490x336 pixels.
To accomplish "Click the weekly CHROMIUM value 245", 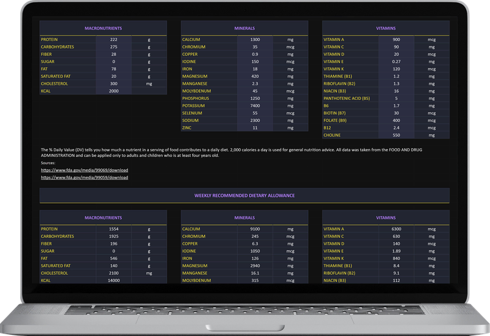I will [255, 236].
